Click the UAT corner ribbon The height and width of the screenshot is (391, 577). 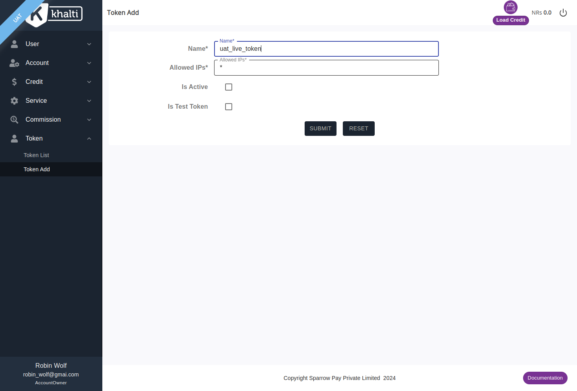click(x=18, y=18)
